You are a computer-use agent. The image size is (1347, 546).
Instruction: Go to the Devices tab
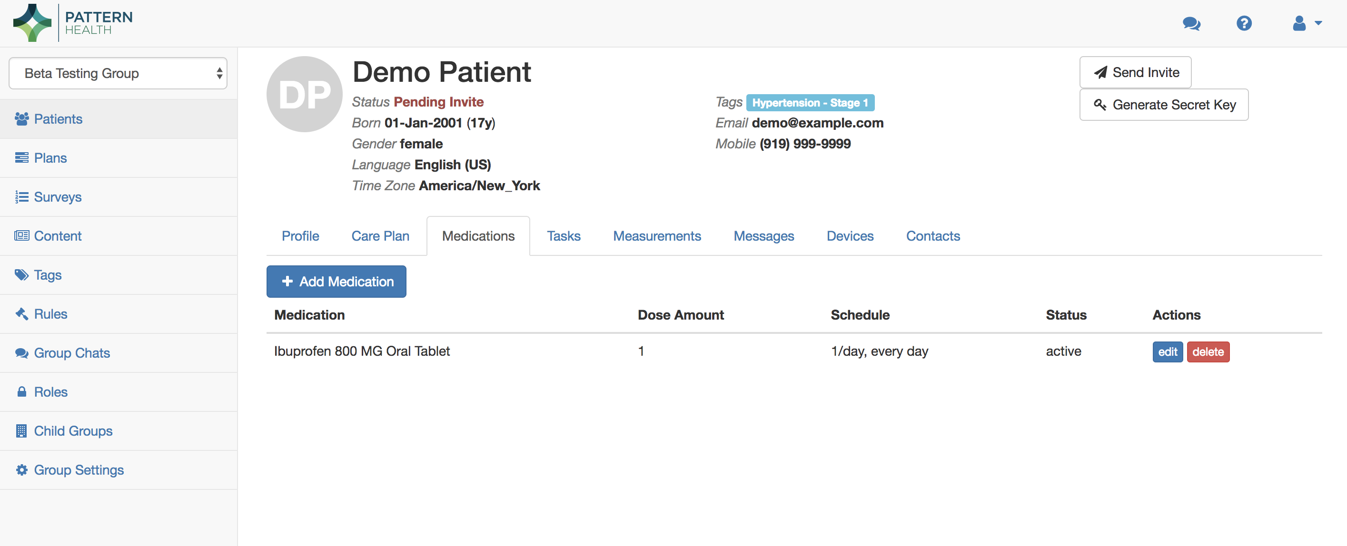[x=850, y=236]
